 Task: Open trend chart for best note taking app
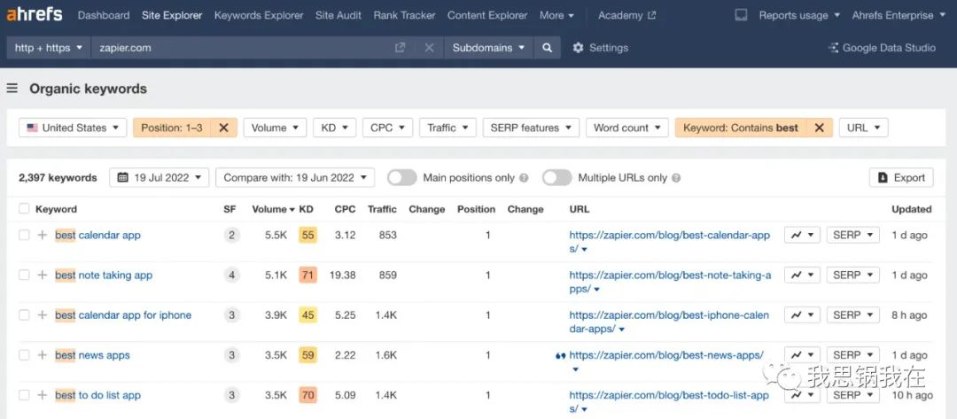coord(802,275)
